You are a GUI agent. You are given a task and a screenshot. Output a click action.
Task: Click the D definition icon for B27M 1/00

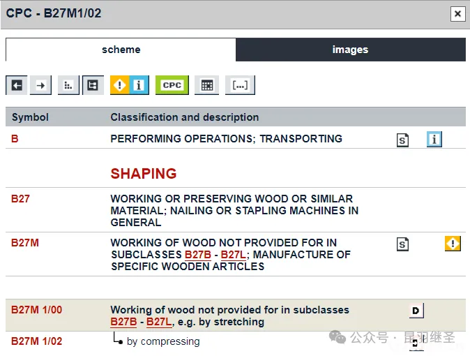point(416,311)
